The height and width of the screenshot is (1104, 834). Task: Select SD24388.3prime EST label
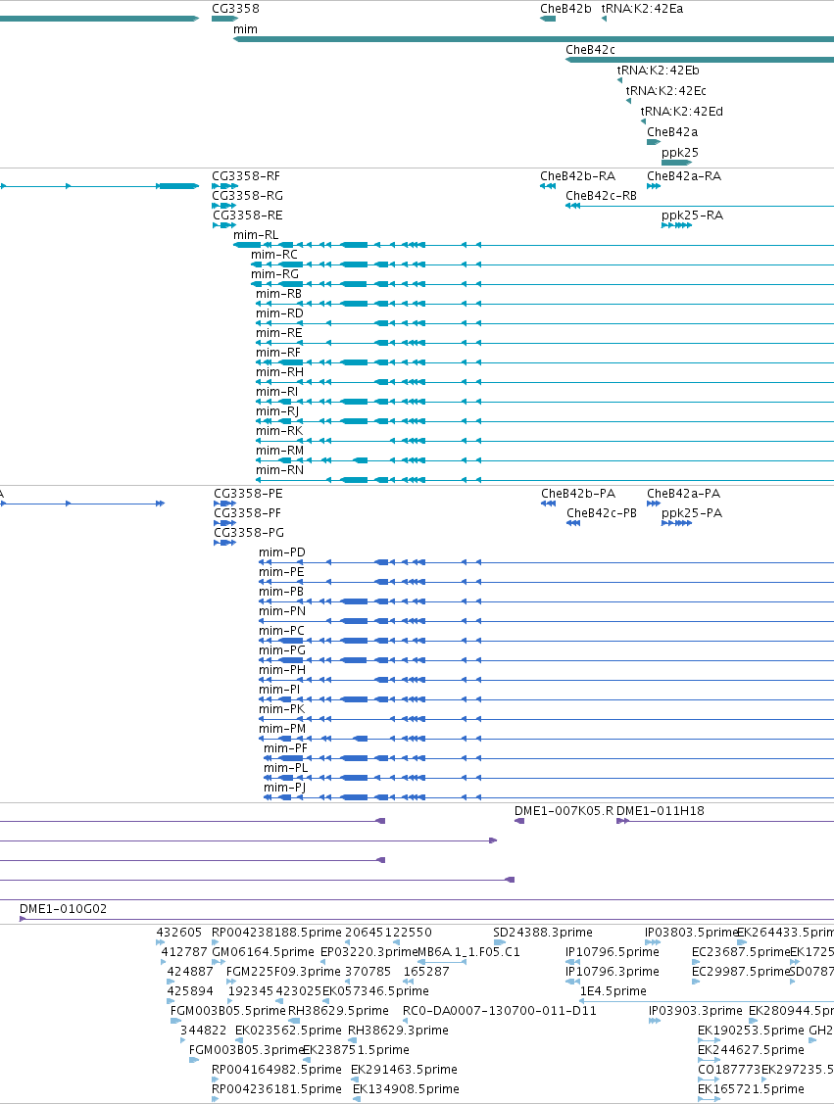pos(542,933)
